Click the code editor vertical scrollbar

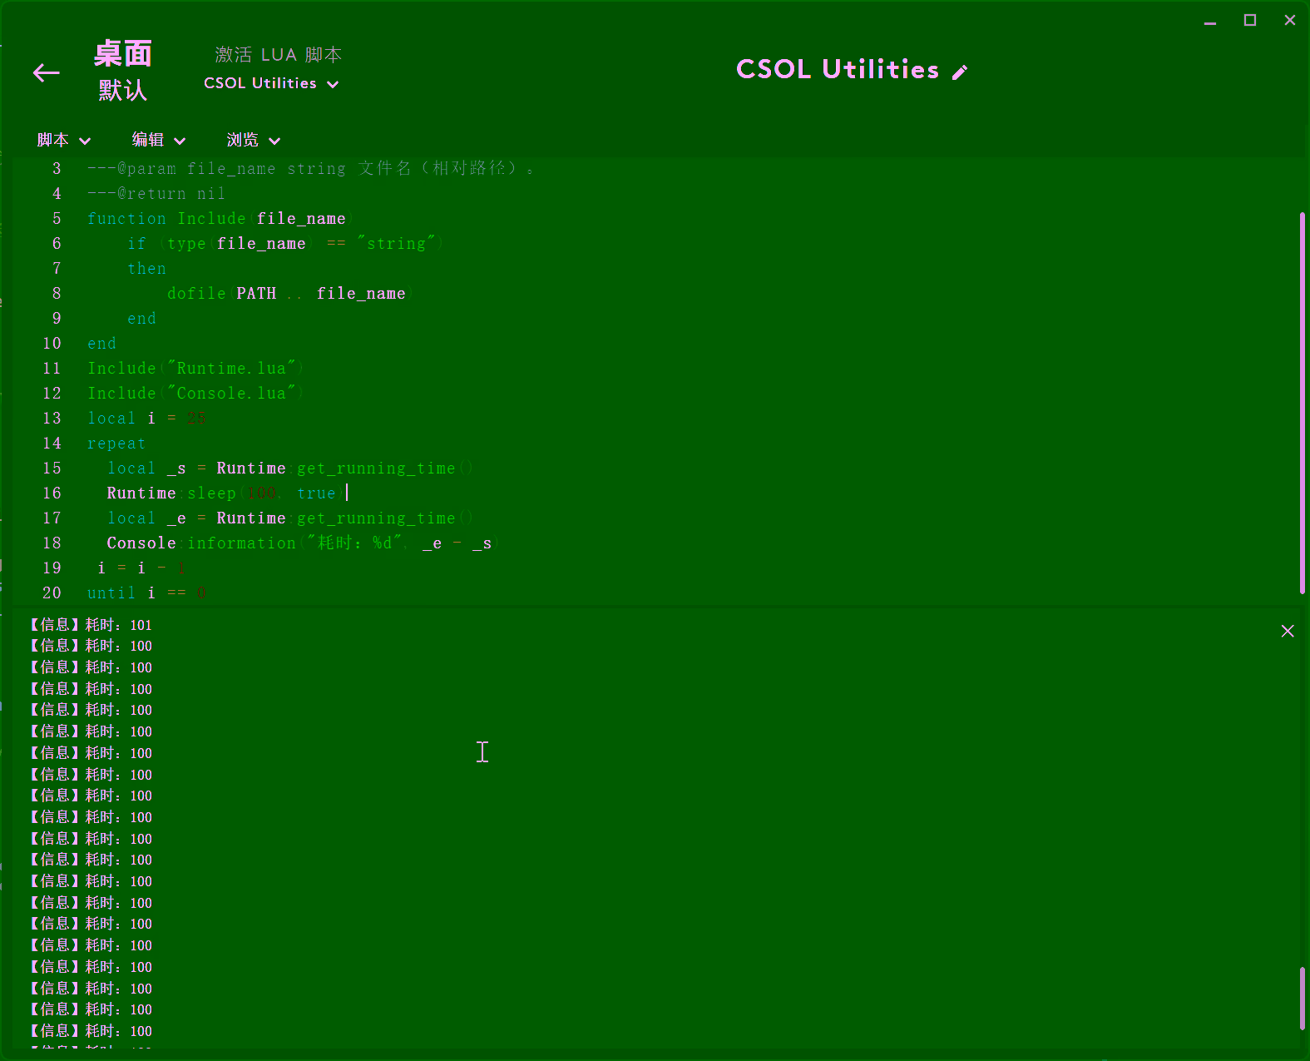1302,399
